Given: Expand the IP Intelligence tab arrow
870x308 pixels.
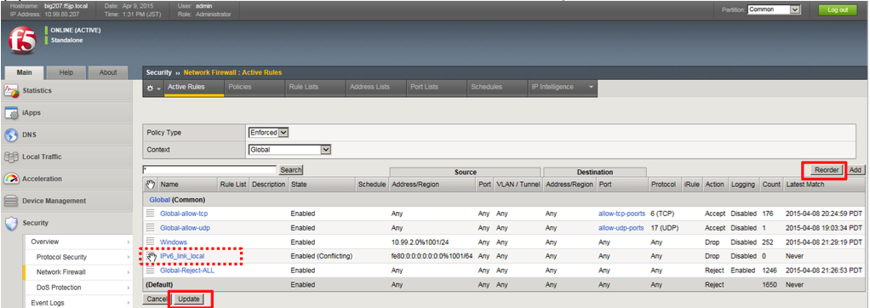Looking at the screenshot, I should tap(591, 87).
